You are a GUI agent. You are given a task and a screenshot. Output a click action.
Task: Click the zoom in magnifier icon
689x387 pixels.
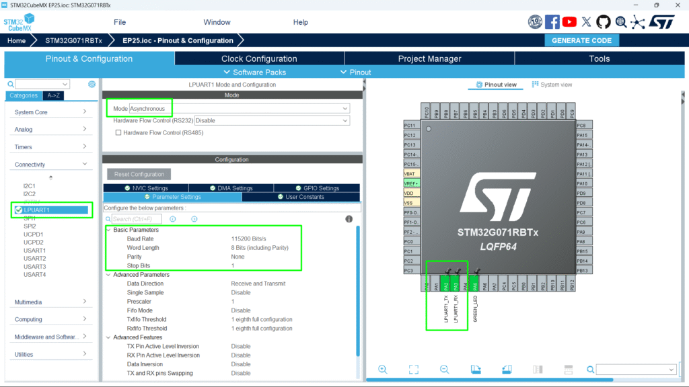pyautogui.click(x=382, y=370)
